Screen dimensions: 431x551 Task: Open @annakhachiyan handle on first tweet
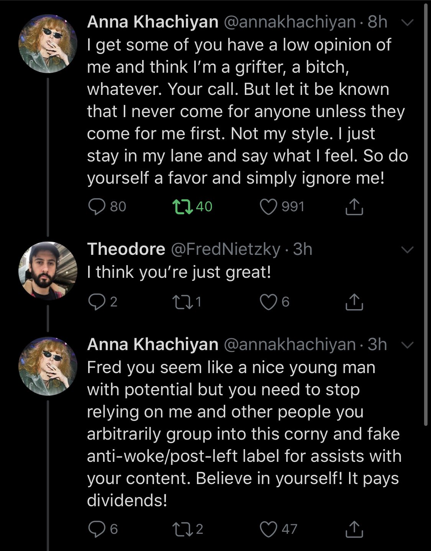(289, 22)
